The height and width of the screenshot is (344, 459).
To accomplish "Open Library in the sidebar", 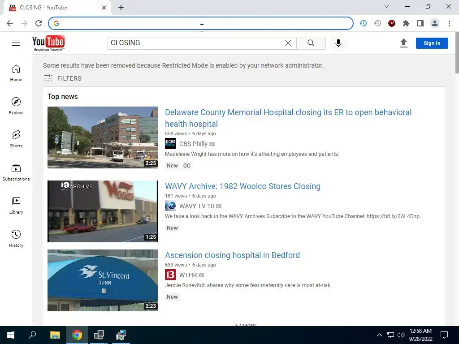I will pos(16,206).
